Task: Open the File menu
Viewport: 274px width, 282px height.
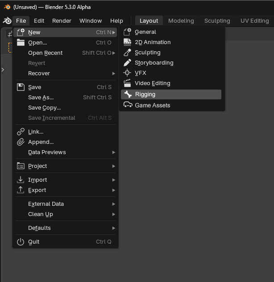Action: click(21, 21)
